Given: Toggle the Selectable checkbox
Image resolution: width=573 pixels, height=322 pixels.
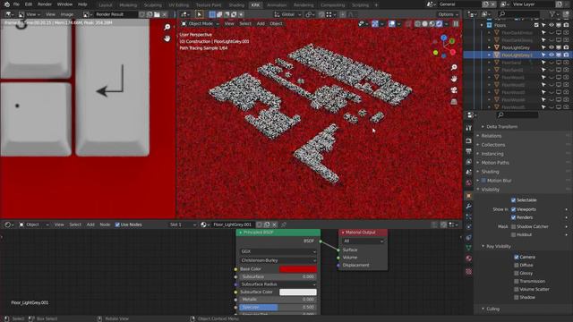Looking at the screenshot, I should click(x=513, y=200).
